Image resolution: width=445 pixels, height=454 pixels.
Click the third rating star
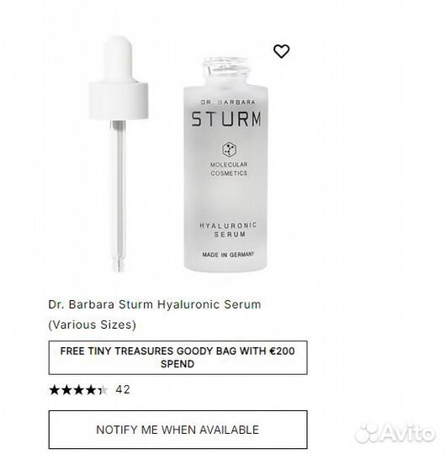coord(79,390)
